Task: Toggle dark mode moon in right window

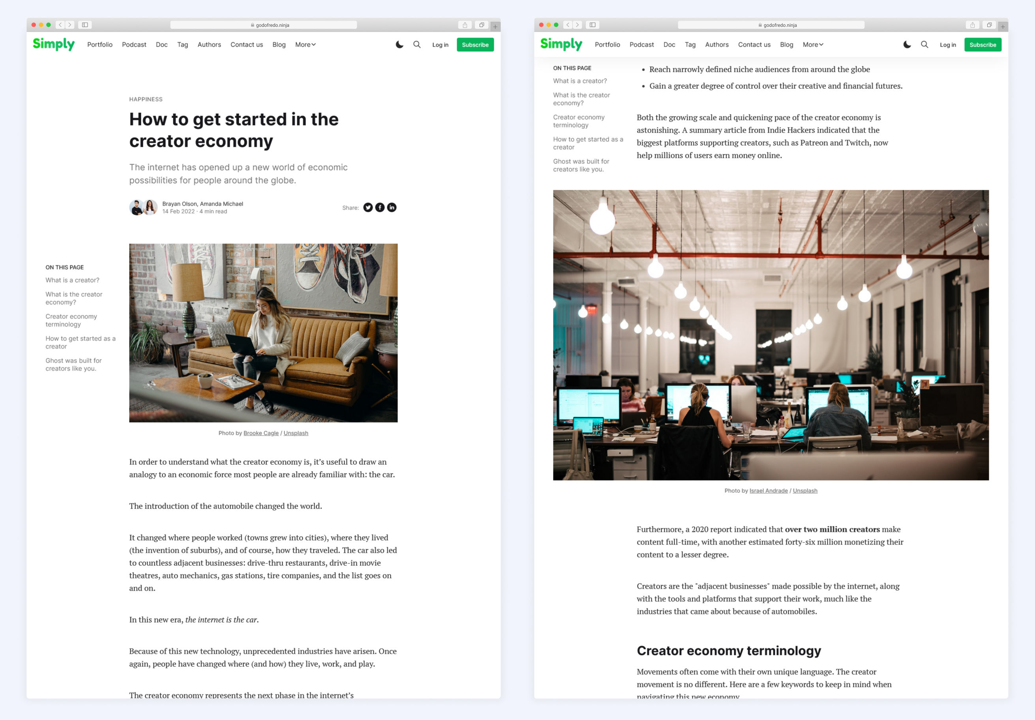Action: (907, 45)
